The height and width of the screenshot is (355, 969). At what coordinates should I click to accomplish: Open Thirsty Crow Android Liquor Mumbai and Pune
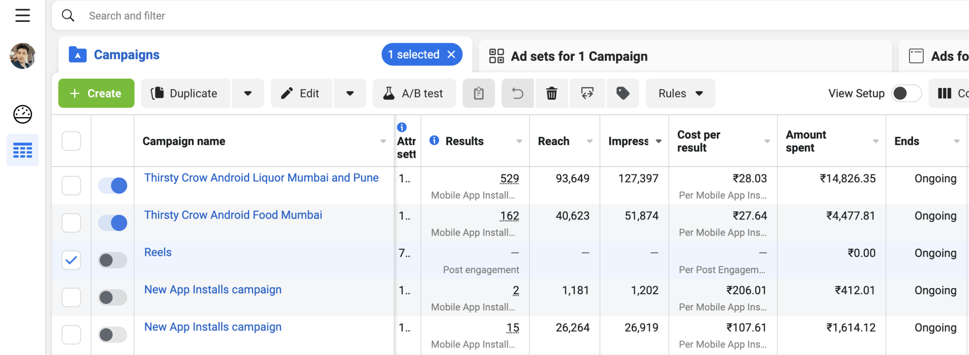tap(261, 177)
